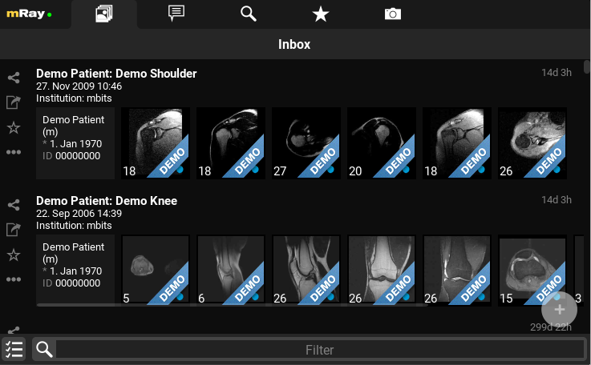The image size is (591, 365).
Task: Switch to the messages chat tab
Action: tap(176, 14)
